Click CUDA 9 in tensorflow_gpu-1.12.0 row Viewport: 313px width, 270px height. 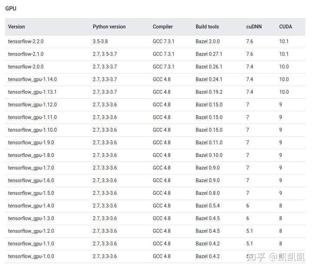pos(281,105)
